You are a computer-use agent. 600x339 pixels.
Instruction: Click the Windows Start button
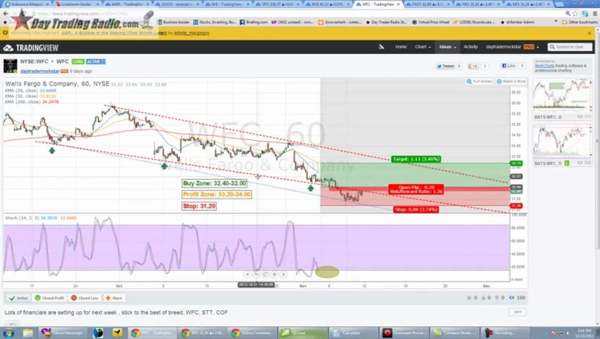[8, 333]
